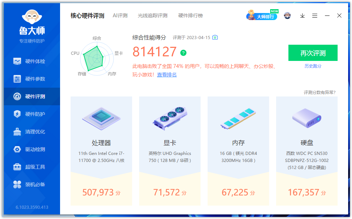Open 硬件体检 from the sidebar
The image size is (352, 219).
32,61
